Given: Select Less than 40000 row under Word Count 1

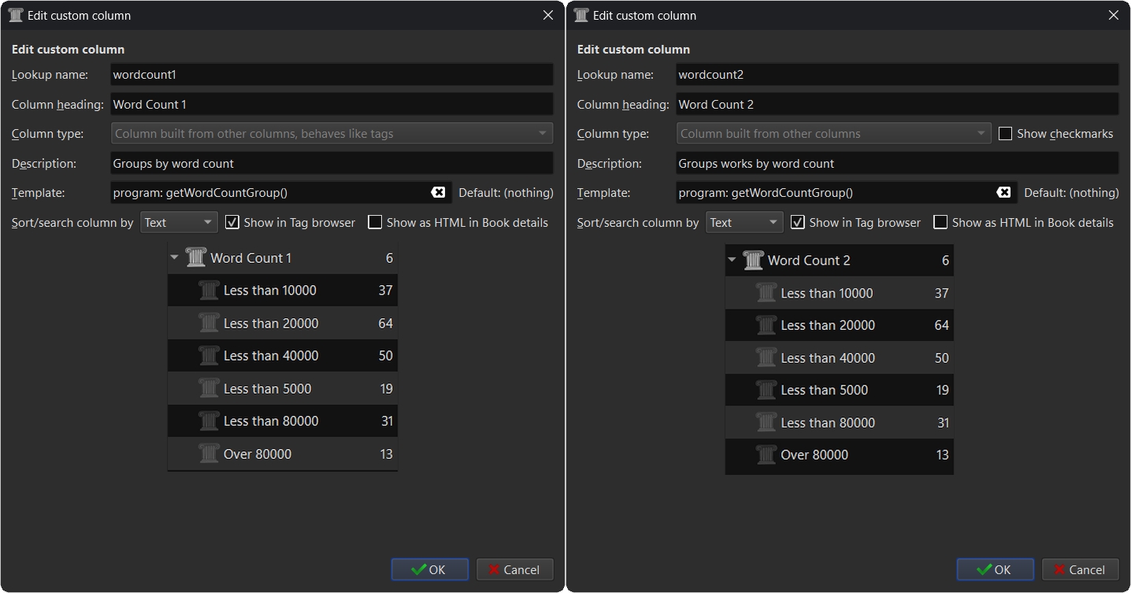Looking at the screenshot, I should pos(283,355).
